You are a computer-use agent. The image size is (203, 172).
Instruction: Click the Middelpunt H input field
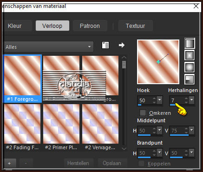pos(145,131)
